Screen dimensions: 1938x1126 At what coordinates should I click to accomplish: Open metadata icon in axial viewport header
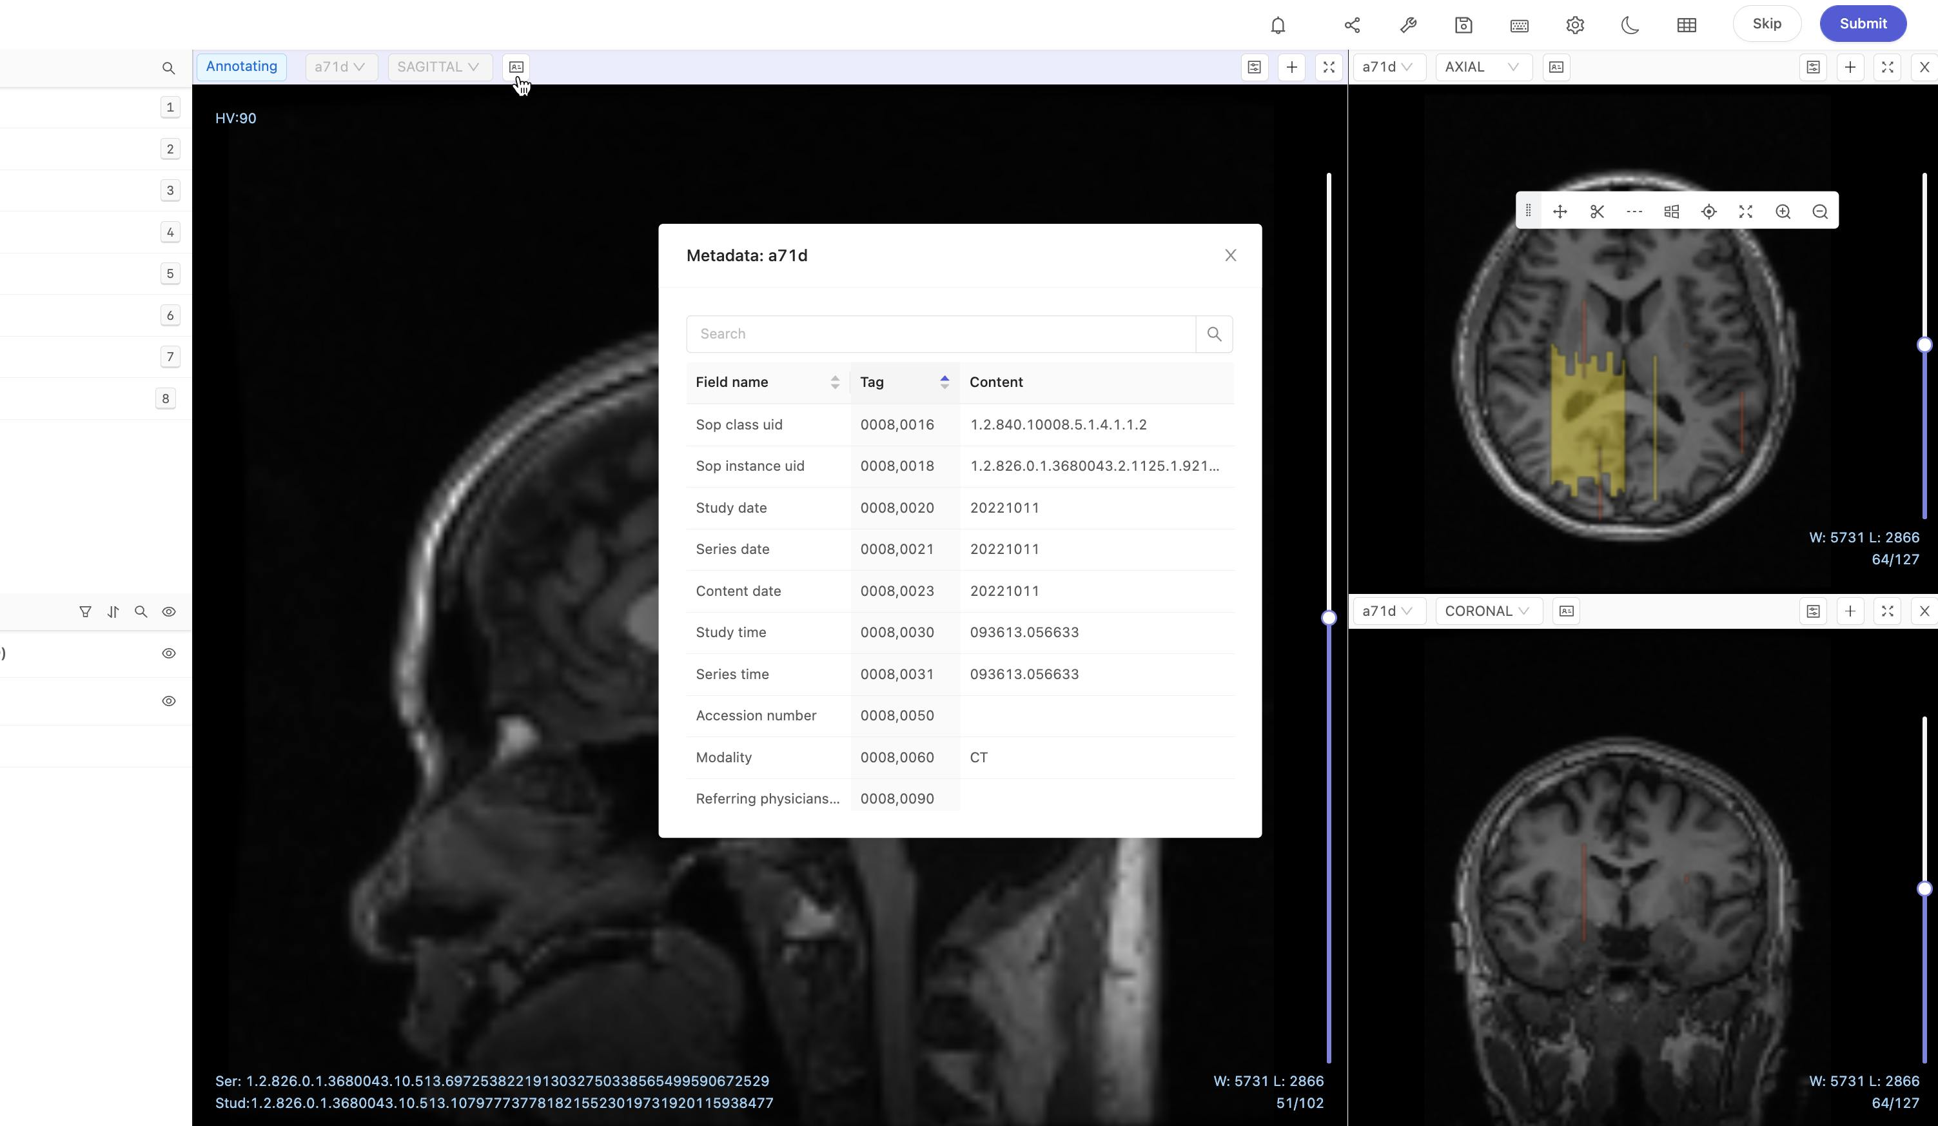tap(1556, 67)
